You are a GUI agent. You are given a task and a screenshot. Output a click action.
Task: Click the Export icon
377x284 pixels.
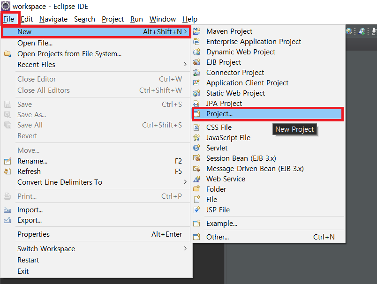coord(8,220)
